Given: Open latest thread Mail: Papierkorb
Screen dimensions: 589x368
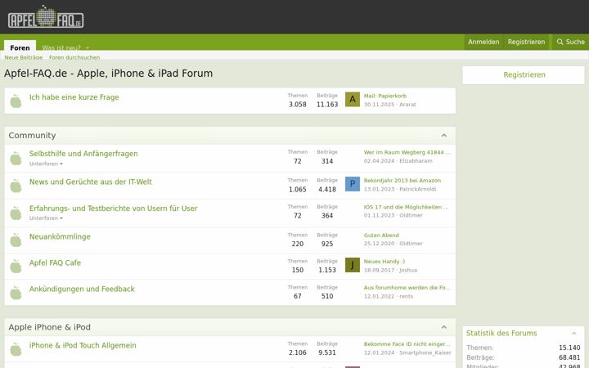Looking at the screenshot, I should 385,96.
